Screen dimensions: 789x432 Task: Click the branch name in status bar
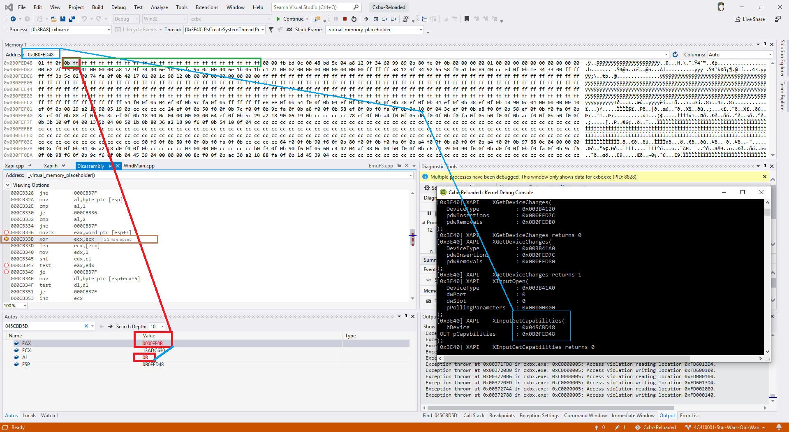[x=726, y=427]
